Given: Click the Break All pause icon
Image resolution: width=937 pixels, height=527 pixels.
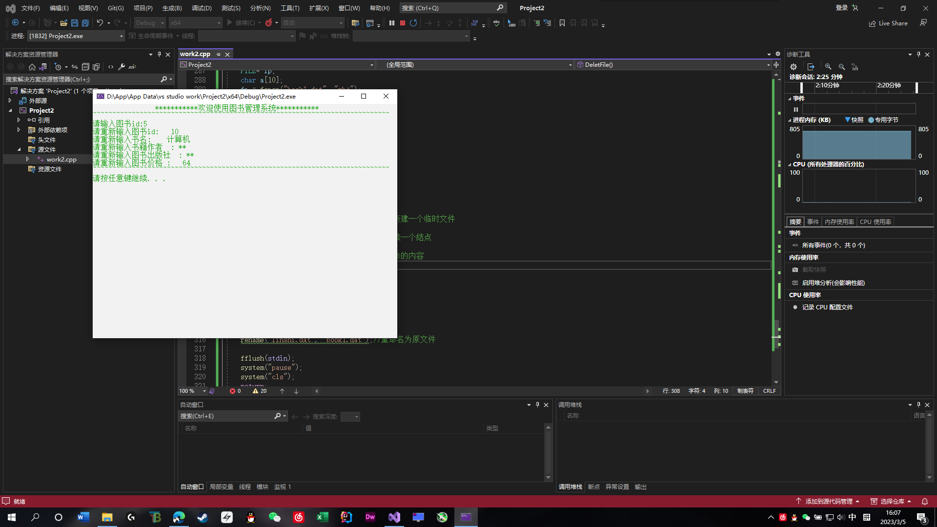Looking at the screenshot, I should [x=392, y=23].
